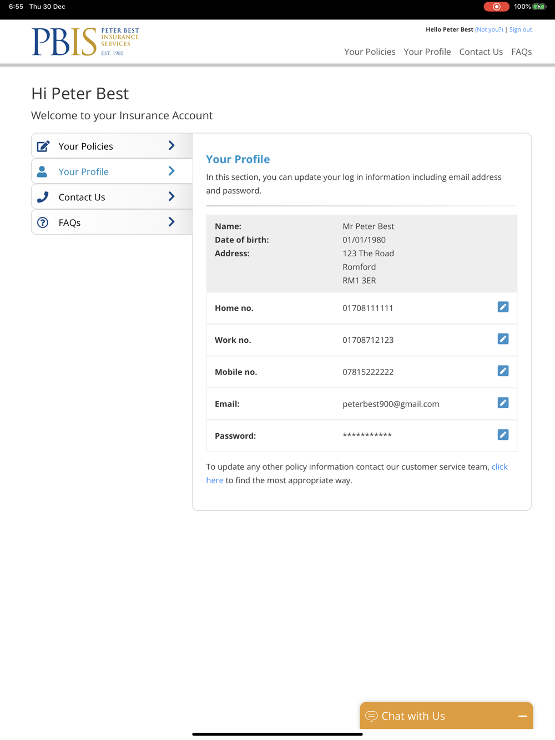Expand FAQs sidebar chevron
Screen dimensions: 555x740
[171, 222]
